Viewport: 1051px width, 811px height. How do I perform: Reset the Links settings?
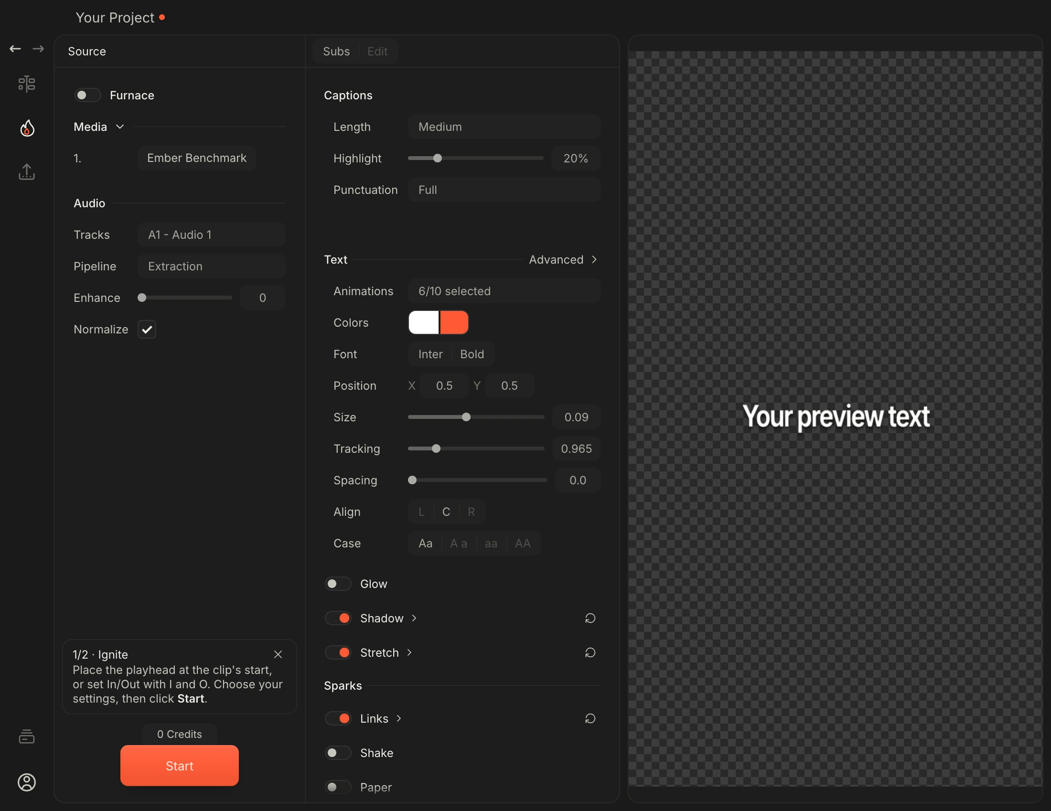click(x=590, y=719)
